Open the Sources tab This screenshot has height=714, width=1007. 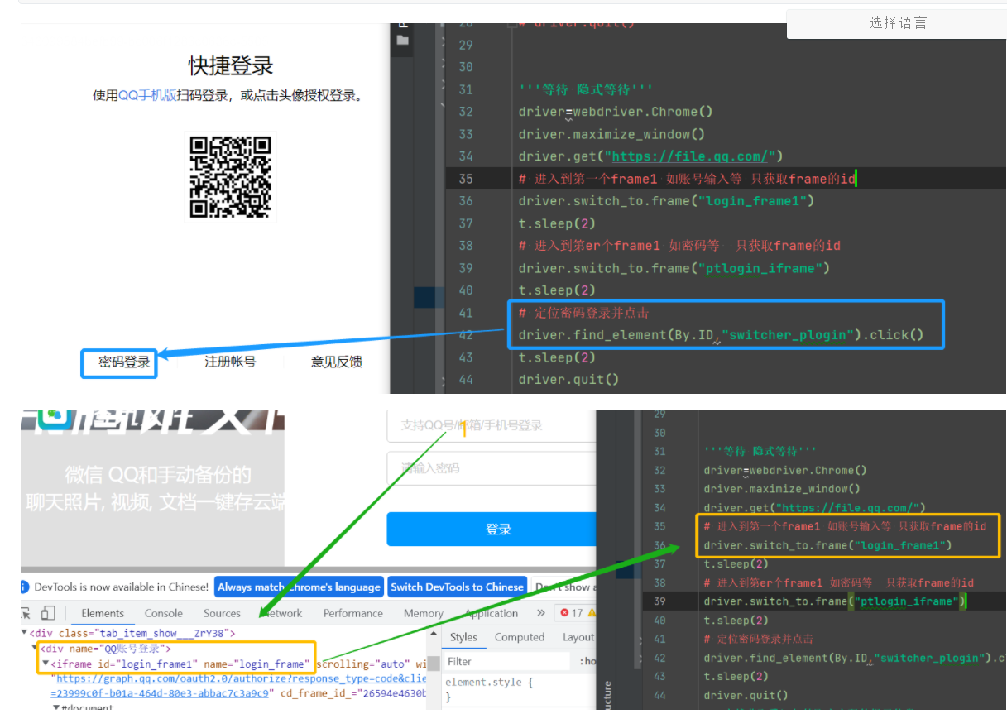222,613
